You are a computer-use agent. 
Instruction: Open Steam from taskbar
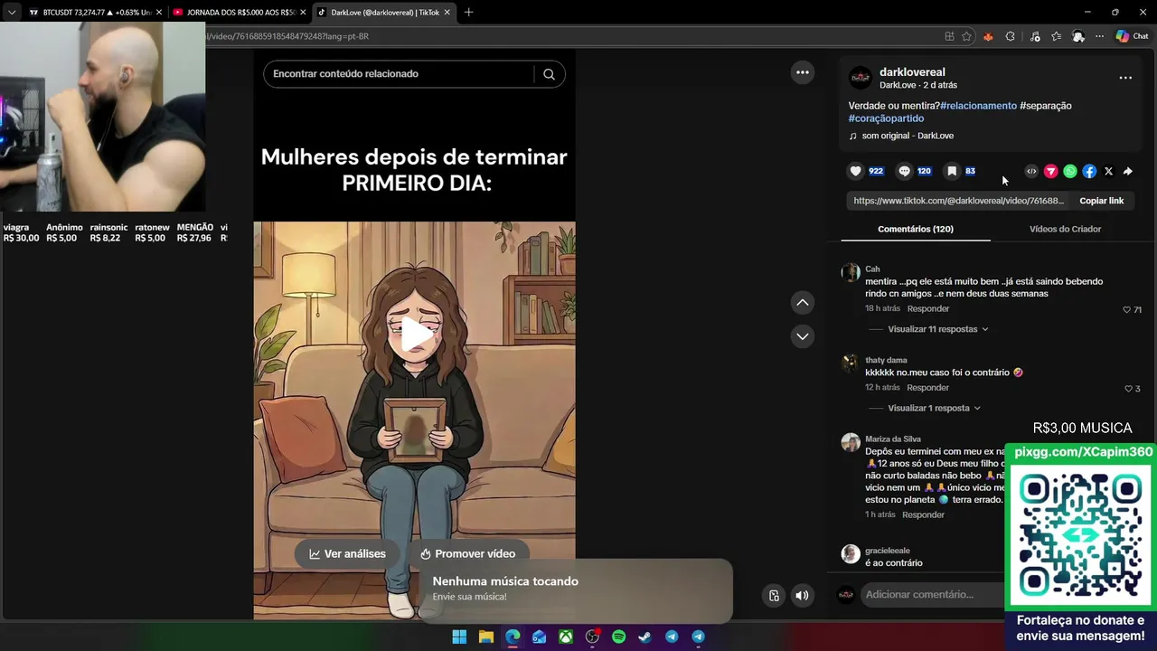(x=644, y=637)
